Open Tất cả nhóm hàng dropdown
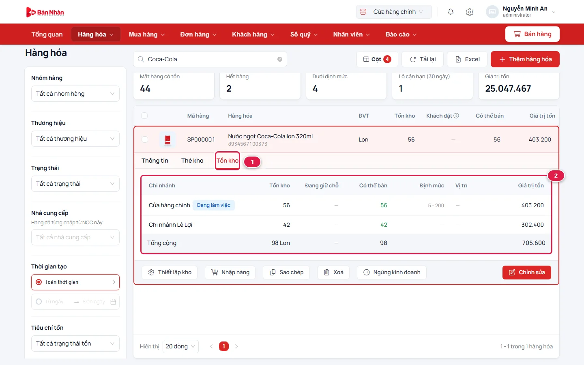 pyautogui.click(x=75, y=94)
